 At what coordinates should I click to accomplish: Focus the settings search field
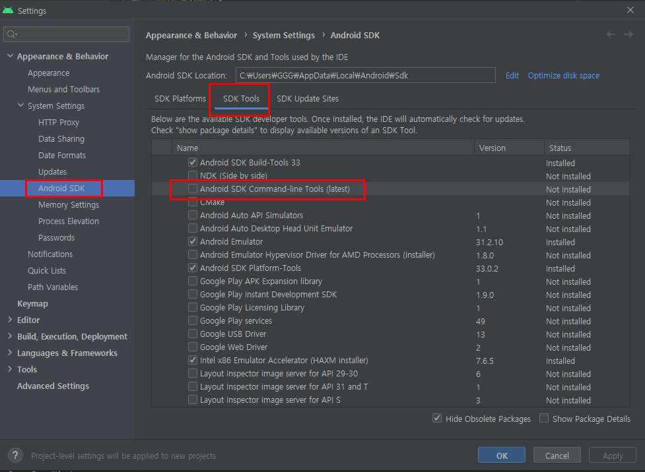tap(66, 34)
